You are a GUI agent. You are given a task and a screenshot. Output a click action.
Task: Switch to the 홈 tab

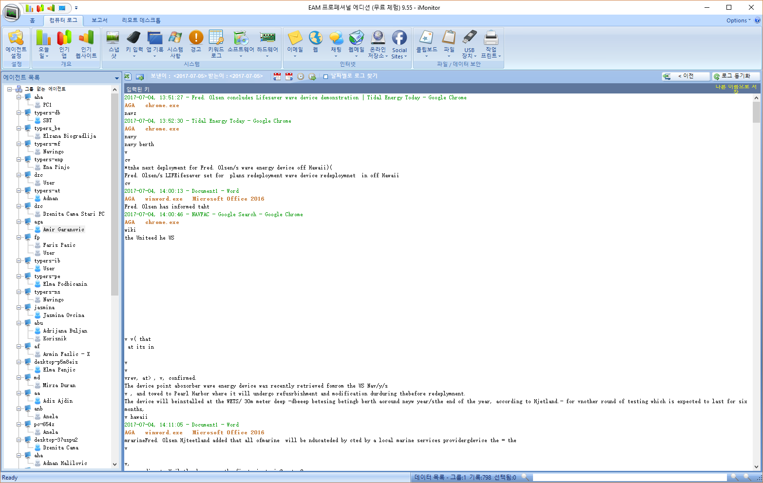[x=32, y=20]
